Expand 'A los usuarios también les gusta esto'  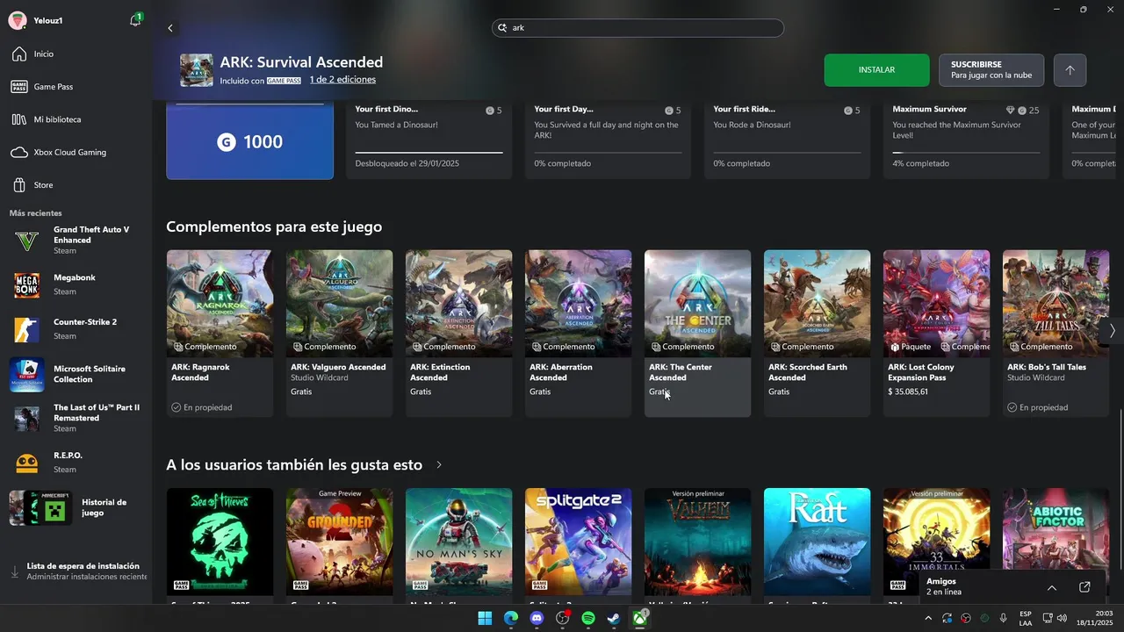click(439, 464)
